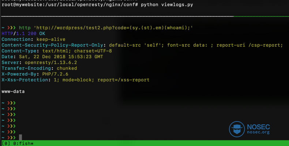
Task: Click the http command URL with test2.php
Action: (113, 28)
